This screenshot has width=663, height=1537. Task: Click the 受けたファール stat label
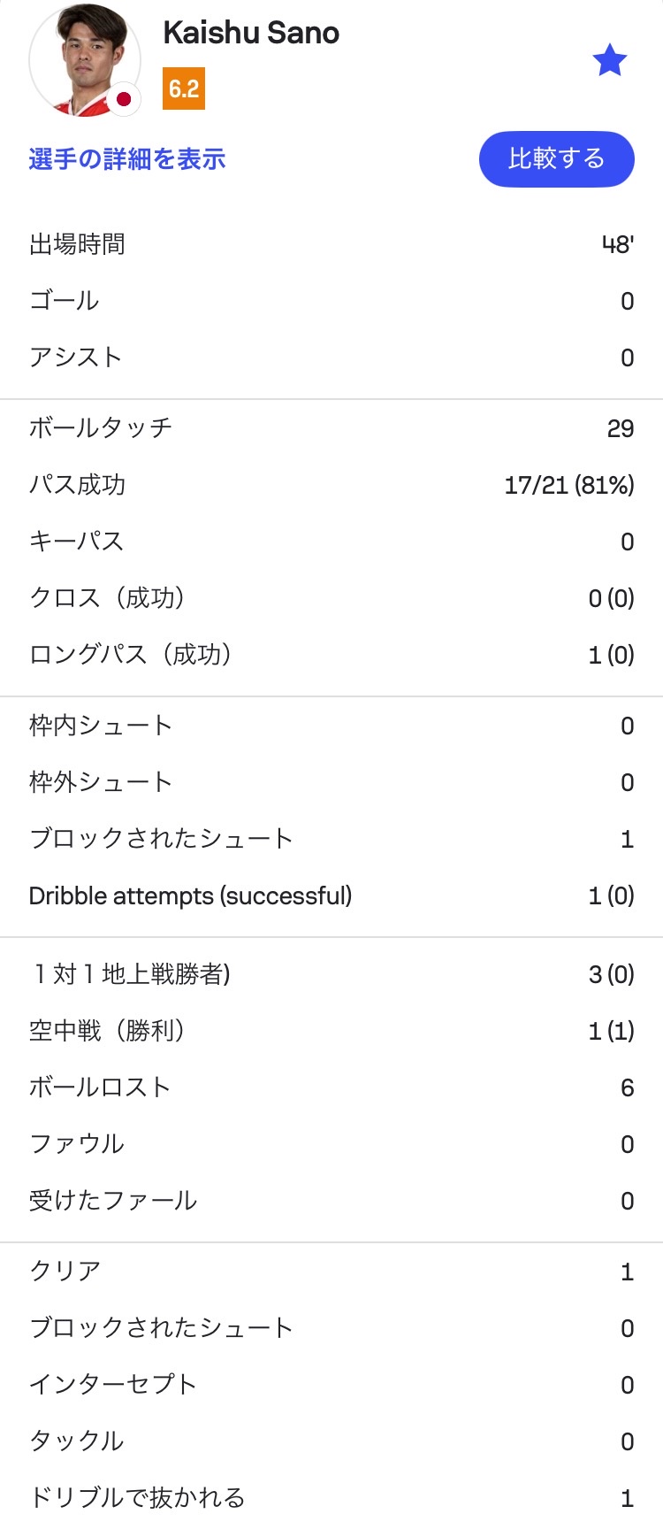coord(113,1201)
